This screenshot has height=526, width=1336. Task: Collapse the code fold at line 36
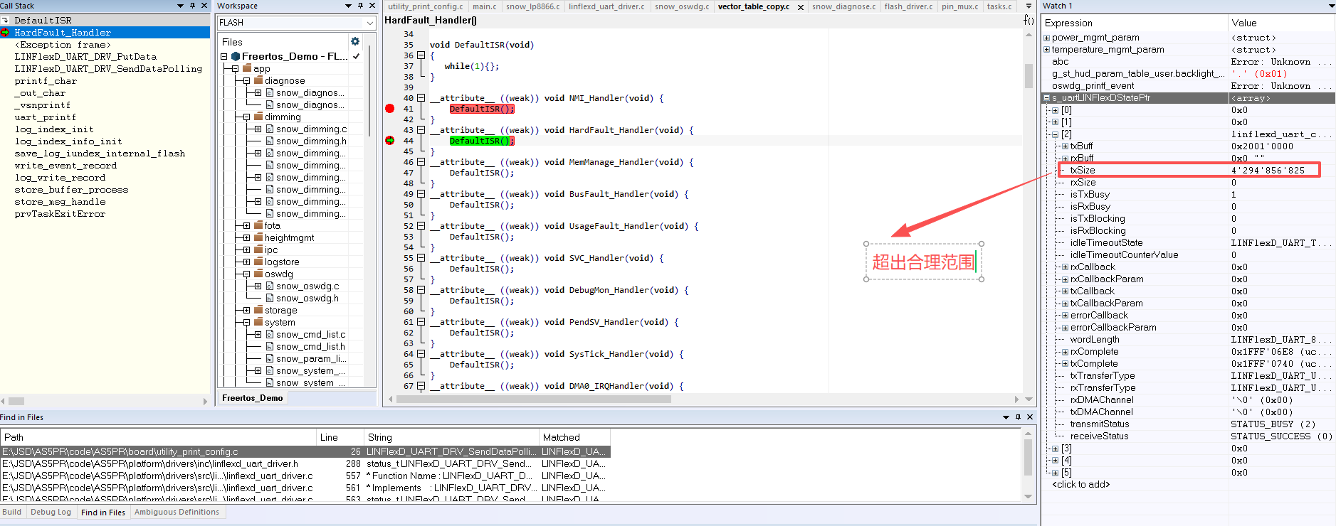pyautogui.click(x=421, y=55)
